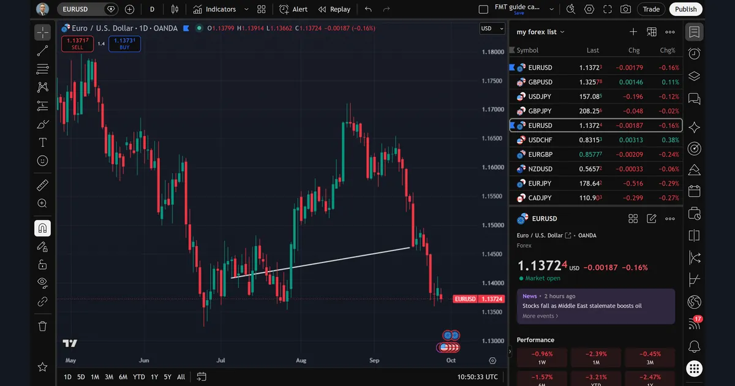
Task: Open watchlist advanced view icon
Action: (652, 32)
